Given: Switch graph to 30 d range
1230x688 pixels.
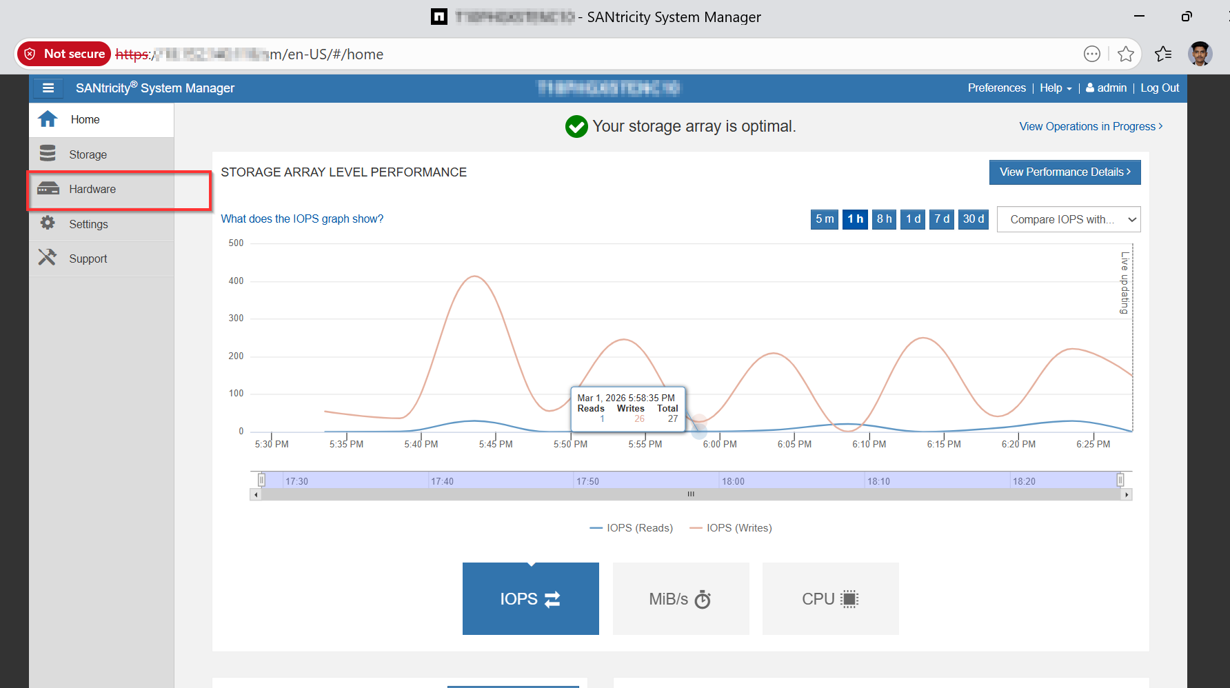Looking at the screenshot, I should 973,219.
